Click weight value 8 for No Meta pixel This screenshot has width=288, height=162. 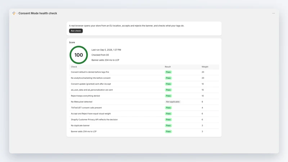coord(202,102)
